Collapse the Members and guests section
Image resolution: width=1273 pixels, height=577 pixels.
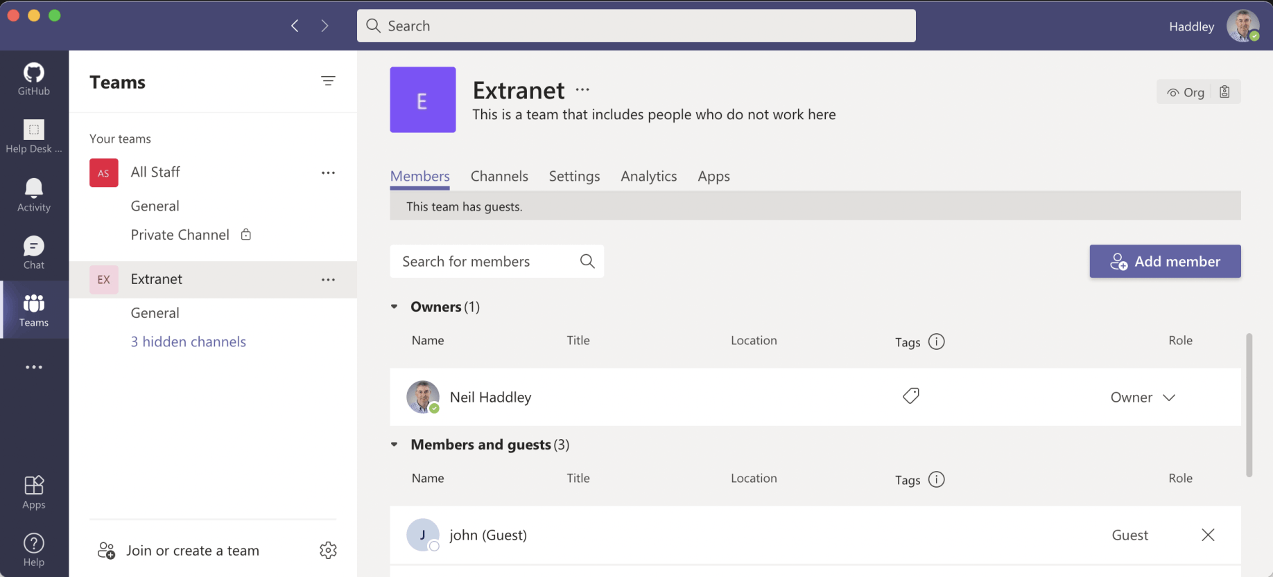pos(395,445)
